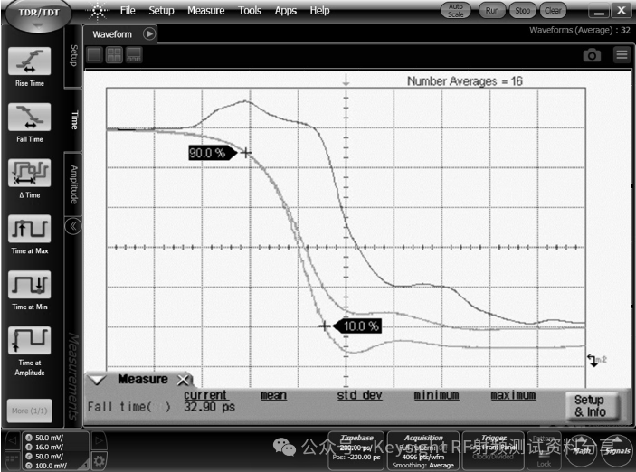Collapse the Measure results panel
636x472 pixels.
tap(98, 380)
